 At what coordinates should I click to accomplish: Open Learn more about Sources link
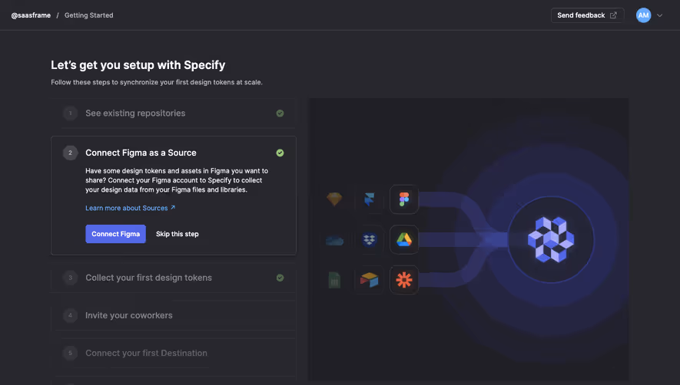[130, 208]
